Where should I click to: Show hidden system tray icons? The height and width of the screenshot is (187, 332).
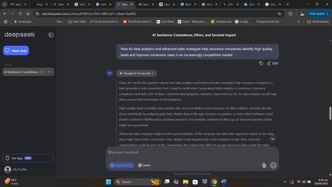(285, 182)
